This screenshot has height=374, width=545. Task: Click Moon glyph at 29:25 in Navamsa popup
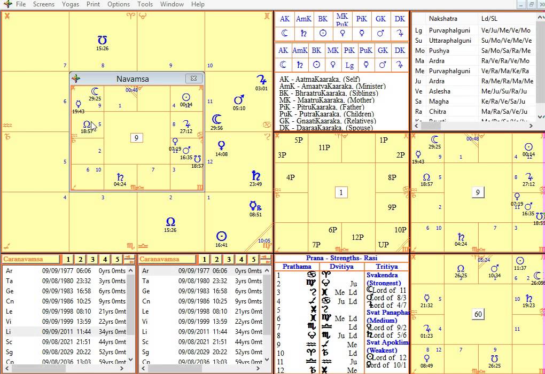point(95,91)
